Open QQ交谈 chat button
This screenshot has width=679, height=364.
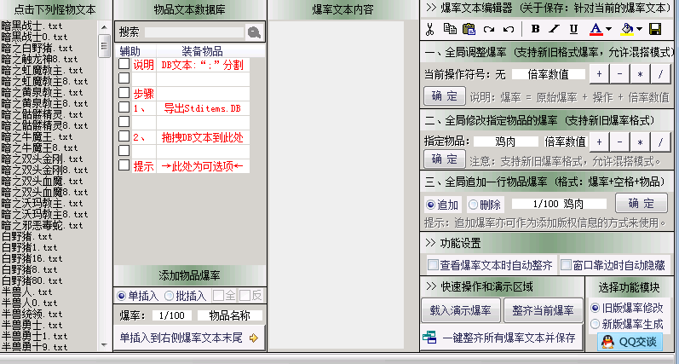[x=630, y=342]
